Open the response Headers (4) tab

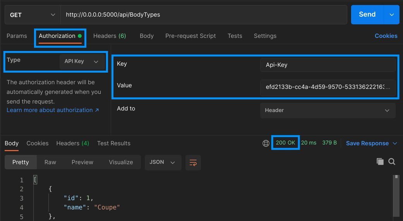pos(72,143)
